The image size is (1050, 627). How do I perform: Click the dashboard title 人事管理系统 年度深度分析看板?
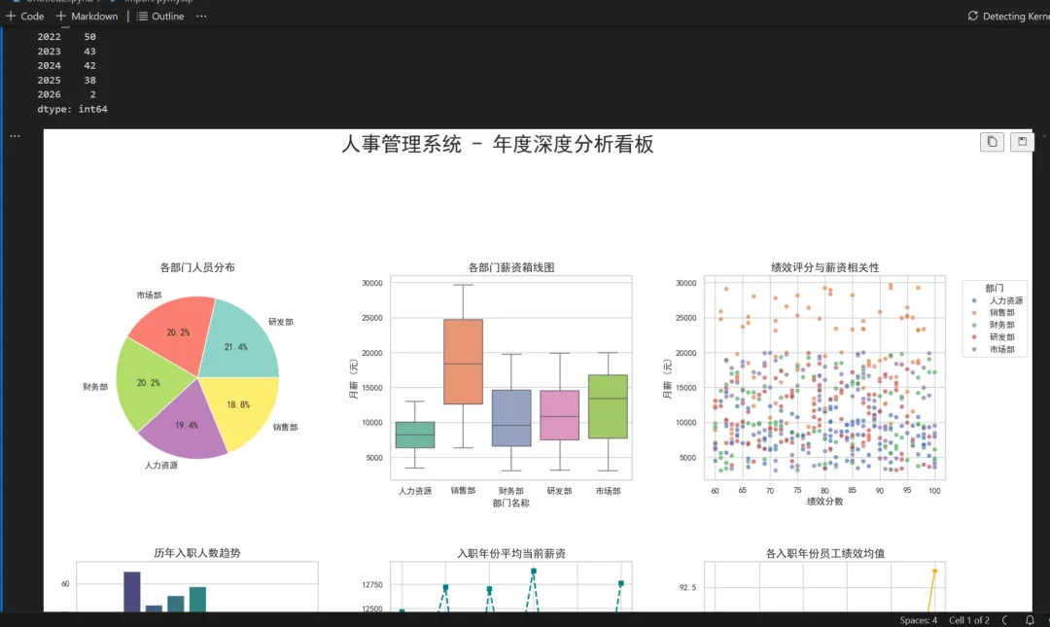click(498, 144)
